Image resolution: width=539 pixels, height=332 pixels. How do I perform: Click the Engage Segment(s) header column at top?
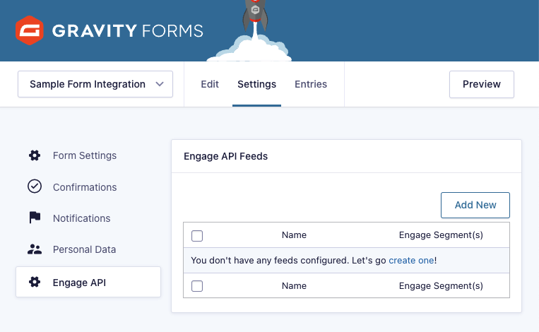point(441,235)
